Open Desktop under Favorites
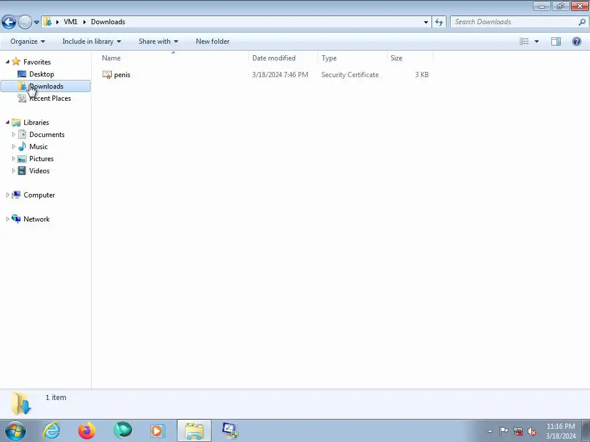This screenshot has height=442, width=590. point(41,74)
